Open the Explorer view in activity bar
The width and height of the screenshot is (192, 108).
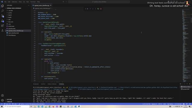tap(2, 6)
